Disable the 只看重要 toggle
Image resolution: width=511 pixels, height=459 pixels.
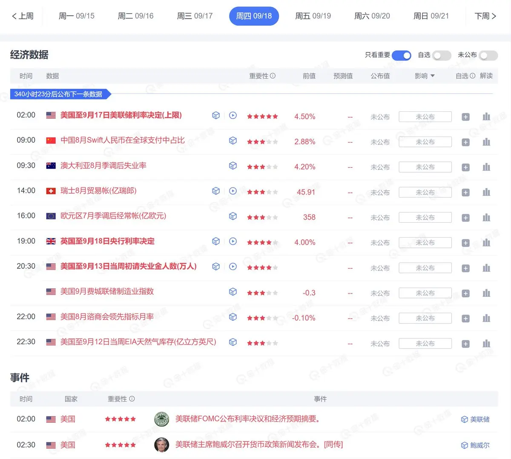click(402, 55)
